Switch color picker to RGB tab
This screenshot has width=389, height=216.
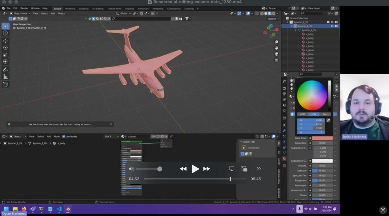point(303,114)
